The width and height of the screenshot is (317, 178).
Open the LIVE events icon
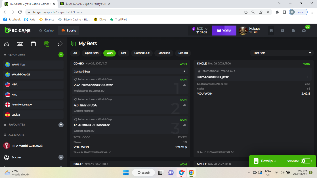pos(20,44)
